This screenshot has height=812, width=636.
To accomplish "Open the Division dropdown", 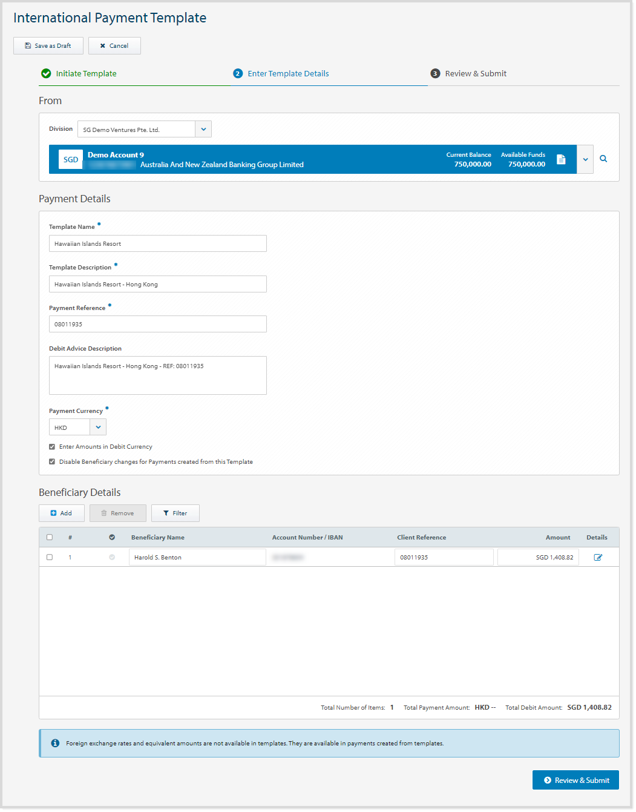I will [x=203, y=129].
